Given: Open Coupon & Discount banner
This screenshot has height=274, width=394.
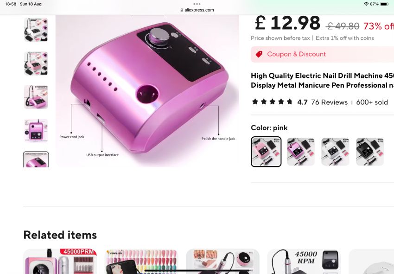Looking at the screenshot, I should pyautogui.click(x=323, y=54).
